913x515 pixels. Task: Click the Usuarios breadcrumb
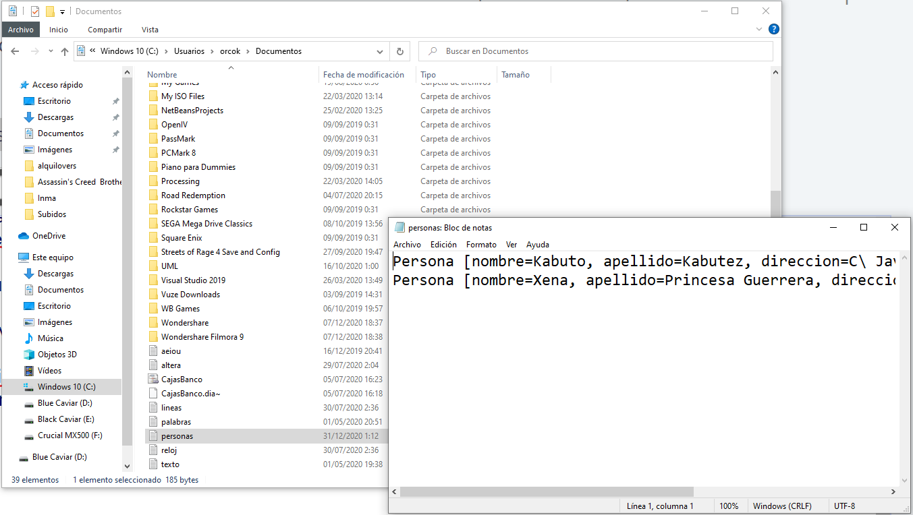click(189, 51)
